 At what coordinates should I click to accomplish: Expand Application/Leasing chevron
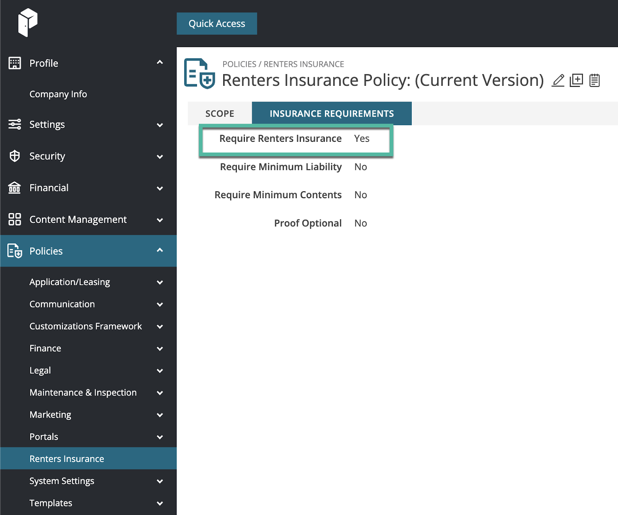(160, 282)
